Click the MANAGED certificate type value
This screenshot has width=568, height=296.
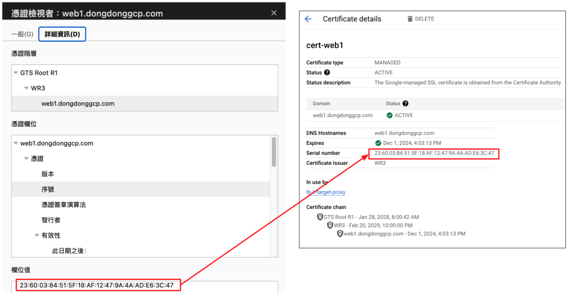pos(387,62)
